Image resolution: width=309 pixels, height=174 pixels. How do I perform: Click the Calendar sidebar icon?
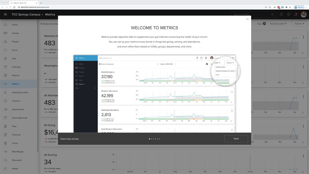tap(5, 67)
